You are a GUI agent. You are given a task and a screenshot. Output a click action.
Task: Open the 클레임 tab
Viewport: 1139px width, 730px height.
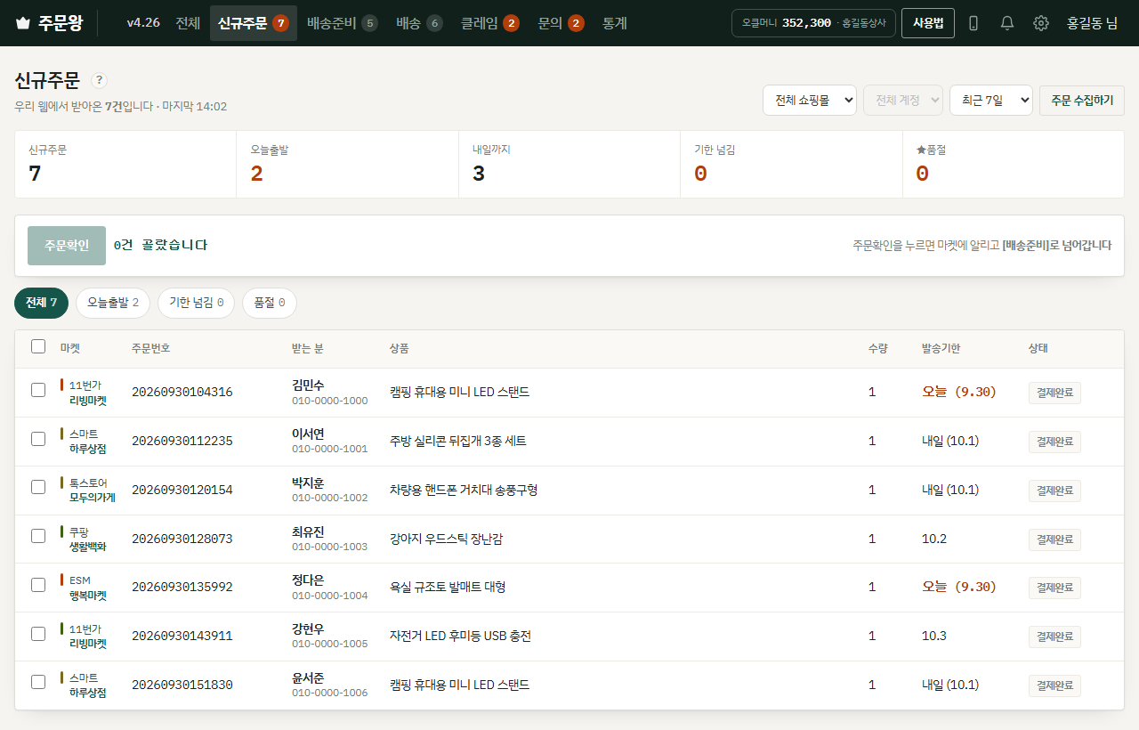tap(490, 23)
